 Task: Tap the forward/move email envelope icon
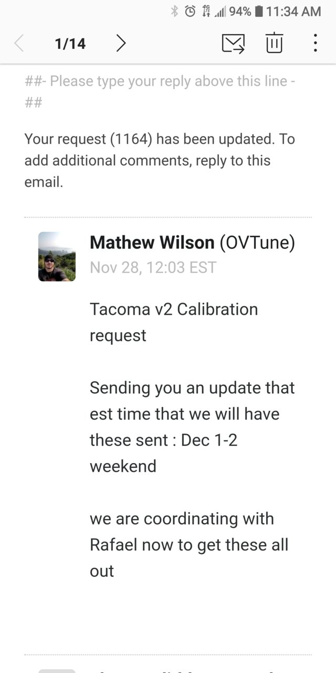(x=233, y=43)
